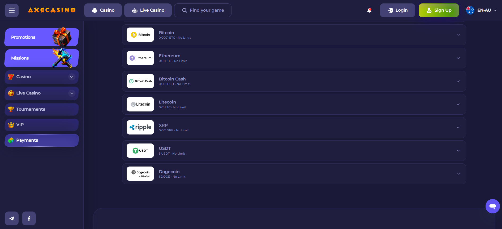Open Promotions from the sidebar
The image size is (502, 229).
point(42,37)
